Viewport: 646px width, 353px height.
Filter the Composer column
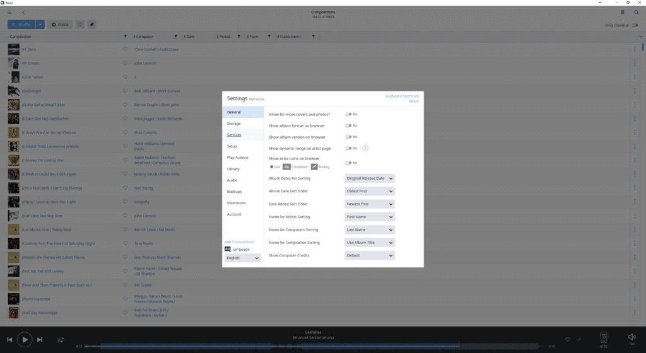tap(175, 37)
